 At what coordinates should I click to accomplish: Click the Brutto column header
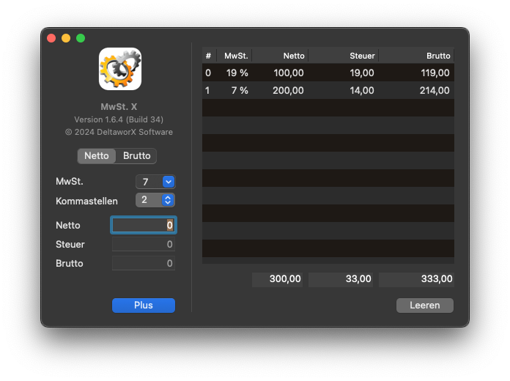pos(416,56)
